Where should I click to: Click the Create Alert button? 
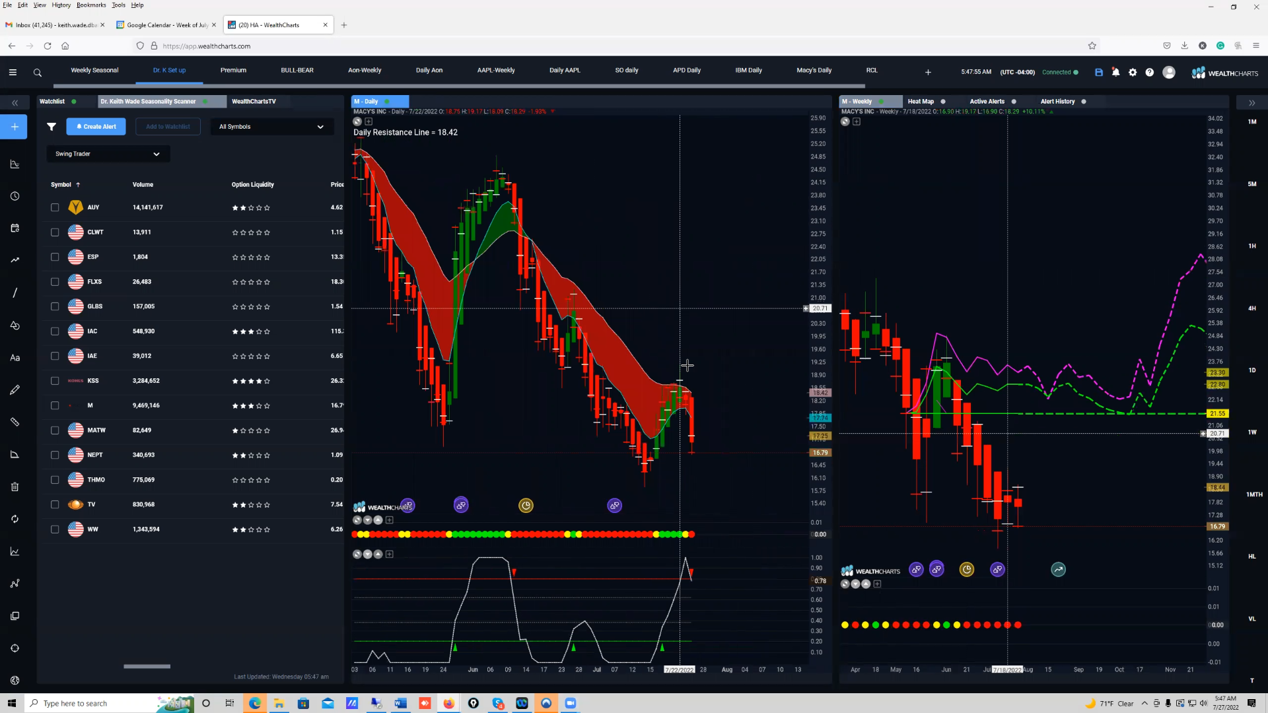pyautogui.click(x=96, y=127)
